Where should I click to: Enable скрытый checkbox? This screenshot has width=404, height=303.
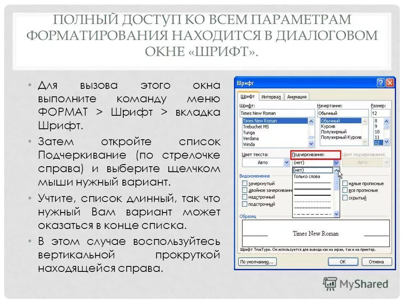tap(345, 198)
